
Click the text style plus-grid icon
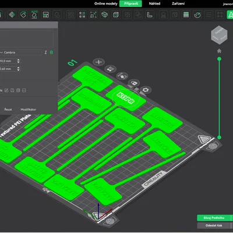pos(18,90)
